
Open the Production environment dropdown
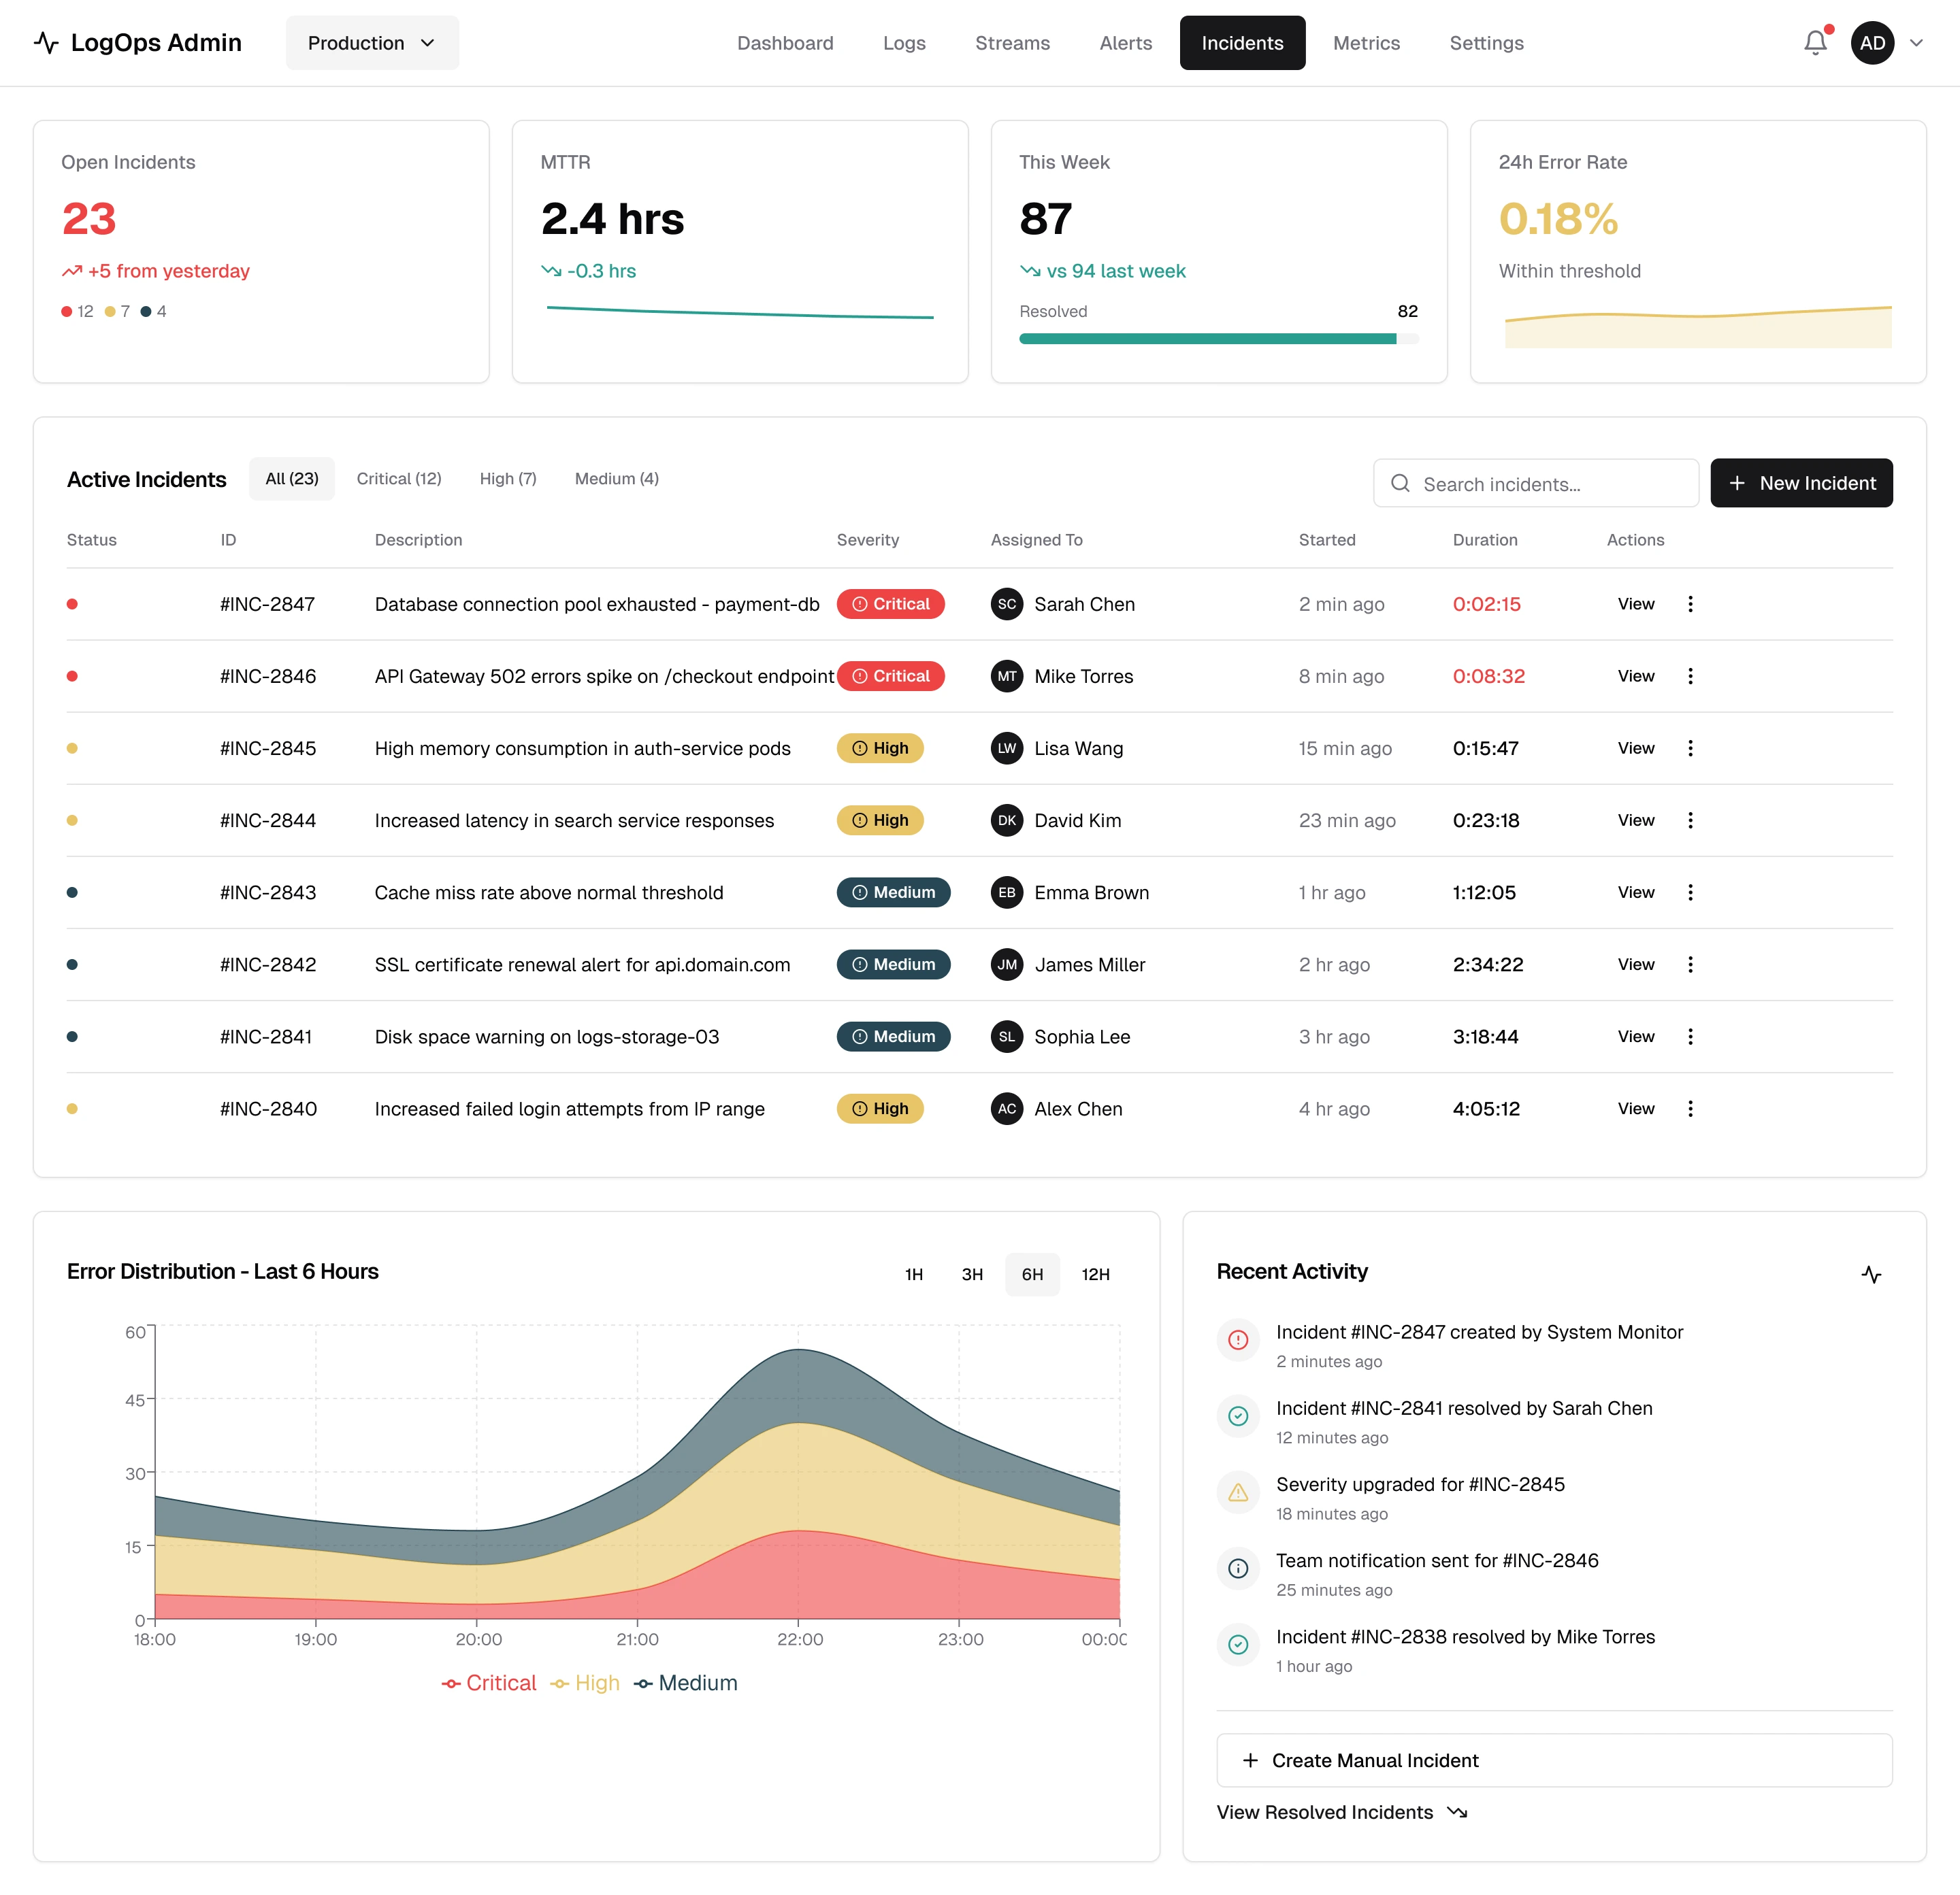tap(372, 43)
